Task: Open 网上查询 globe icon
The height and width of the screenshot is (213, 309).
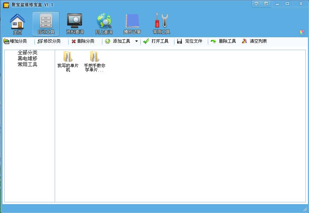Action: [x=104, y=24]
